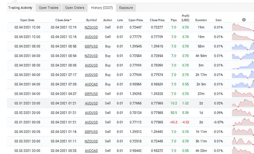The width and height of the screenshot is (254, 154).
Task: Sort table by Lots header
Action: [x=120, y=20]
